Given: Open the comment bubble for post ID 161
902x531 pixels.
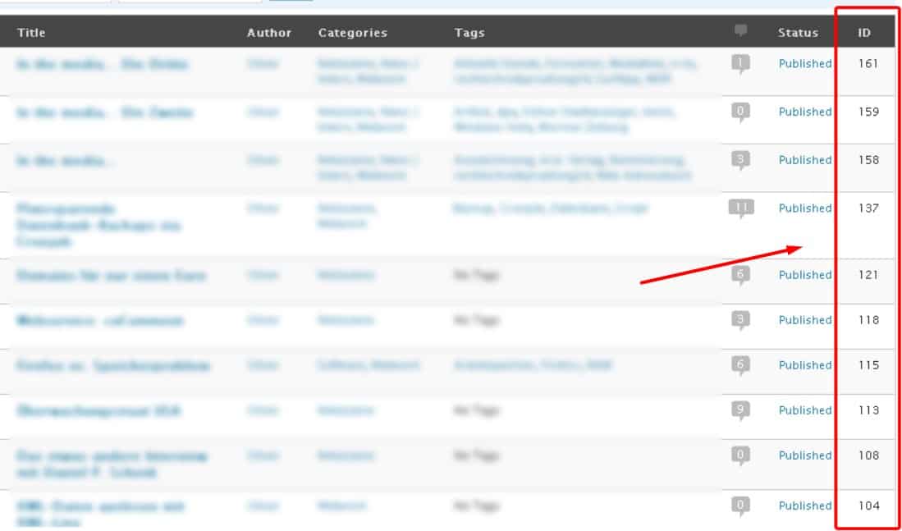Looking at the screenshot, I should [741, 64].
